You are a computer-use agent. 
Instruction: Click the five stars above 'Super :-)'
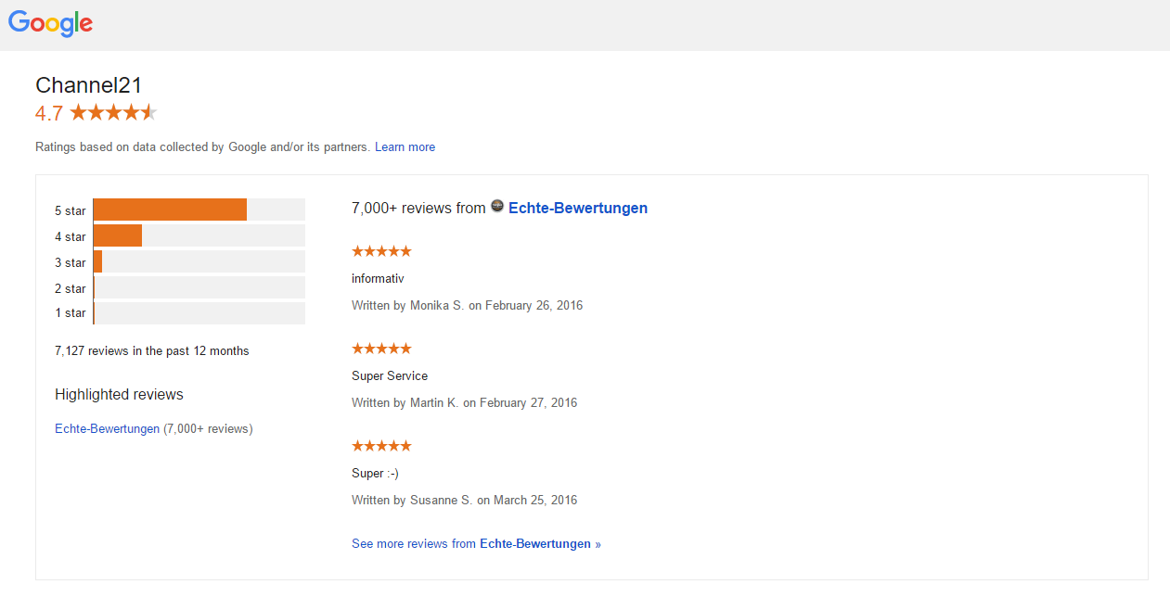[381, 446]
